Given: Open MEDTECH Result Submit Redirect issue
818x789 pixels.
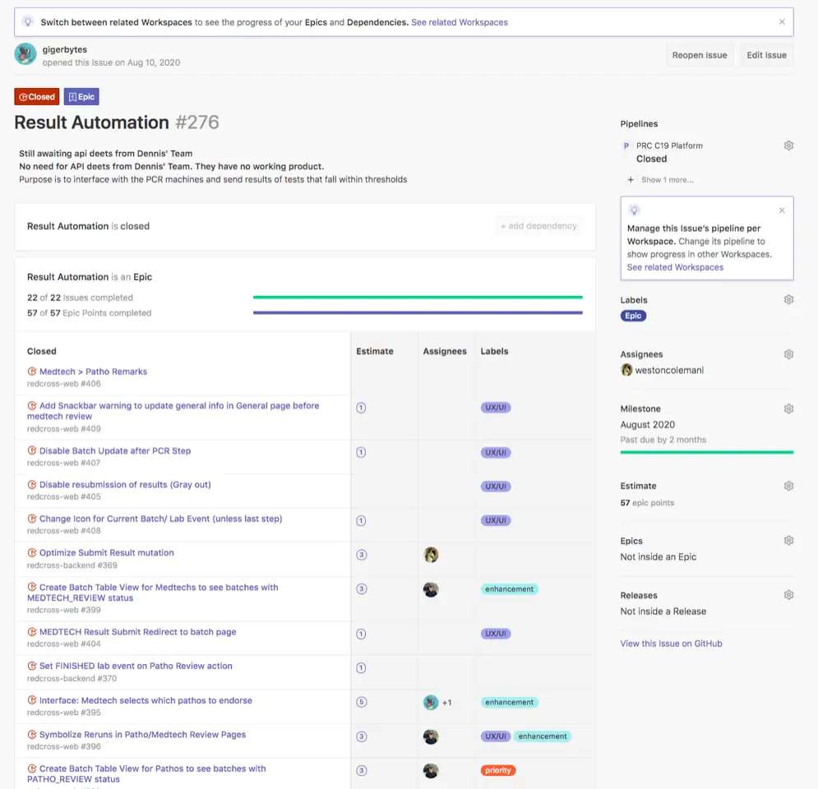Looking at the screenshot, I should pyautogui.click(x=138, y=632).
